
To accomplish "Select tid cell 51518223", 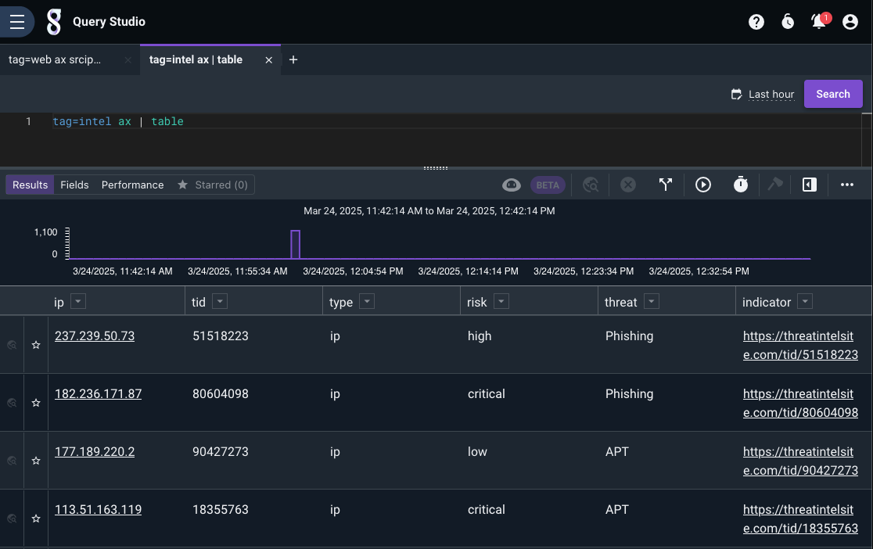I will [x=221, y=336].
